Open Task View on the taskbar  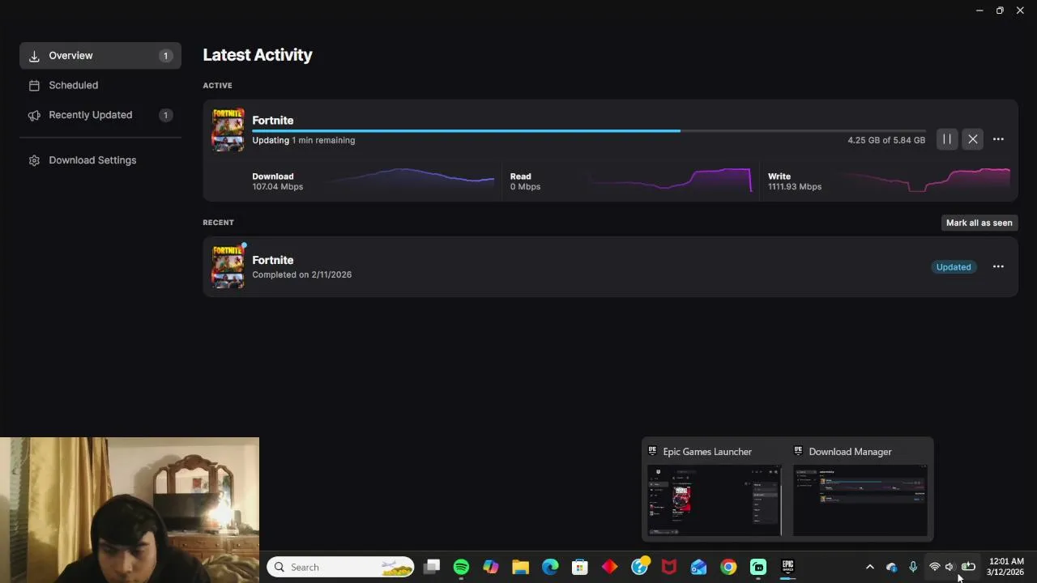tap(432, 567)
